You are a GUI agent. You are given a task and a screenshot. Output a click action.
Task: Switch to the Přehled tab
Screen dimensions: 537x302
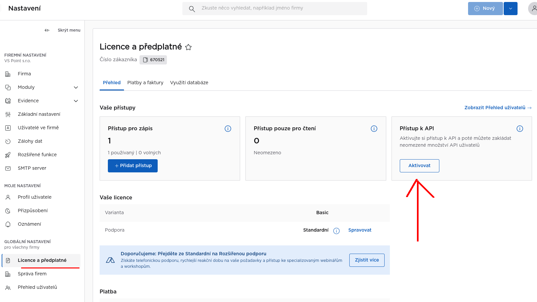point(112,83)
